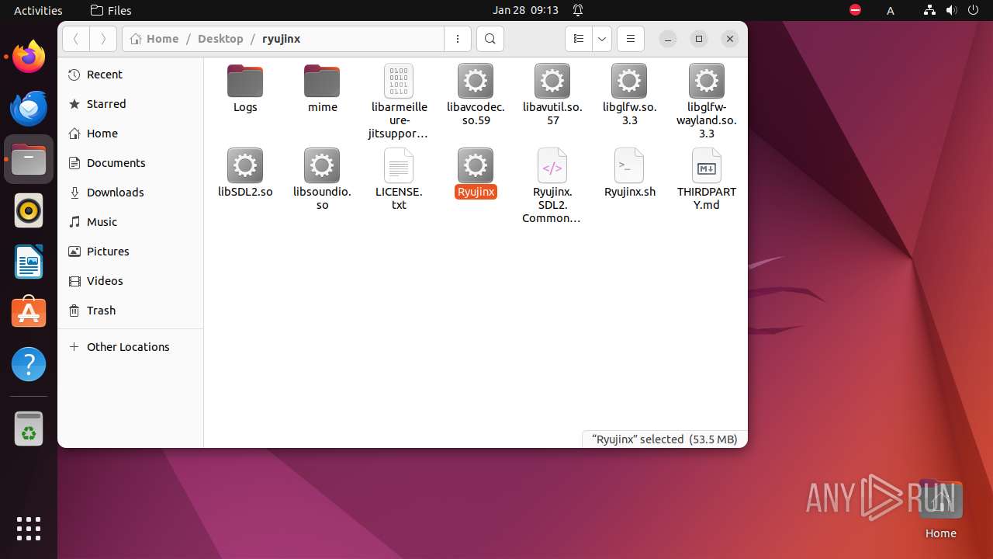Screen dimensions: 993x559
Task: Select the libavutil.so.57 file icon
Action: click(x=552, y=82)
